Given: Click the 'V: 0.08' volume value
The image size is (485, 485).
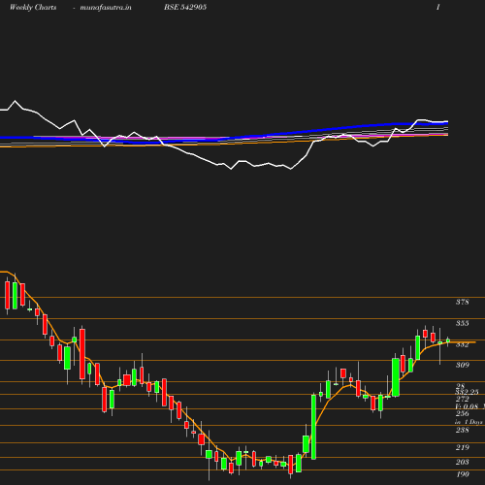Looking at the screenshot, I should [x=467, y=406].
